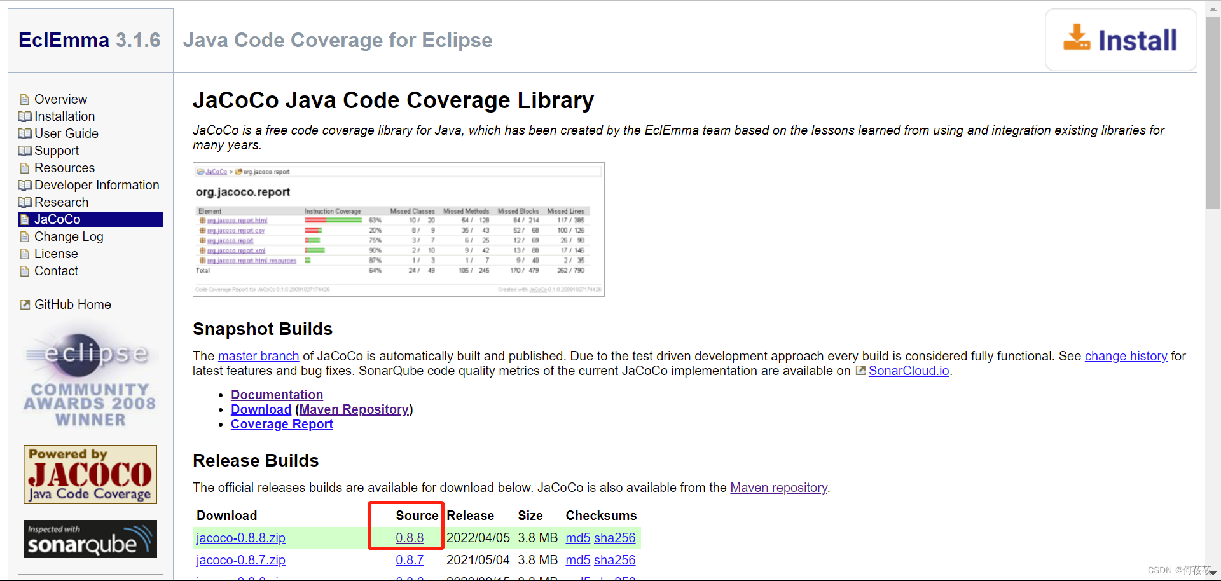The height and width of the screenshot is (581, 1221).
Task: Open the Coverage Report link
Action: point(282,424)
